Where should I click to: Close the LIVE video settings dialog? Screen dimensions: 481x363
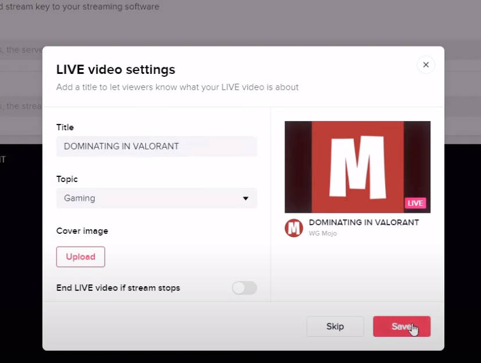point(426,65)
